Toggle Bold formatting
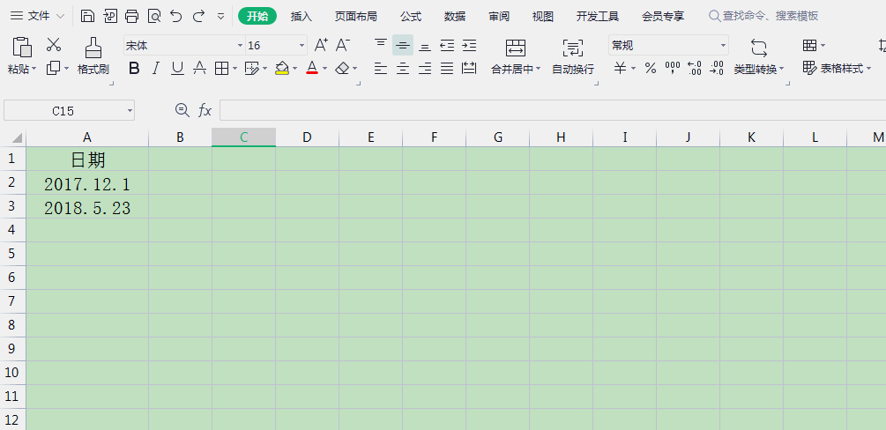886x430 pixels. 134,69
